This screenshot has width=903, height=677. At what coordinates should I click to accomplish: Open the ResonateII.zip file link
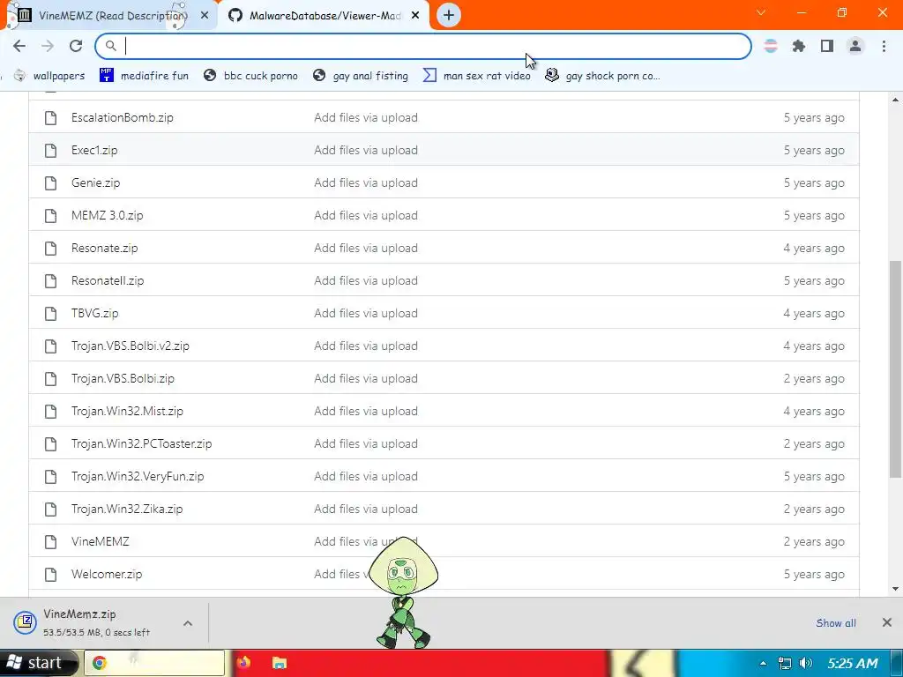point(108,280)
